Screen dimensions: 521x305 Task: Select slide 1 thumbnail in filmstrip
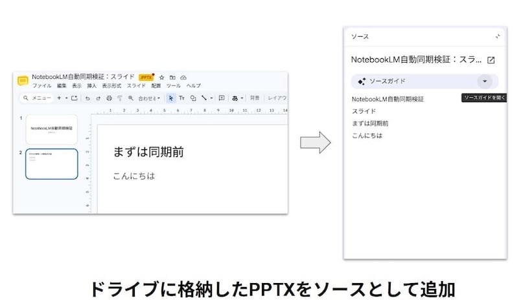[x=51, y=129]
